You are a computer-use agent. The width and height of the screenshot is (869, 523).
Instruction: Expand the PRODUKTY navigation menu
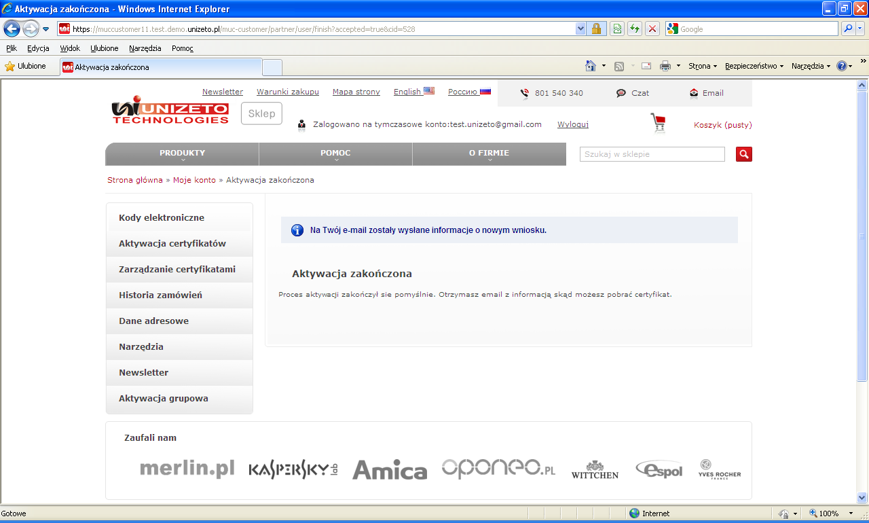182,154
